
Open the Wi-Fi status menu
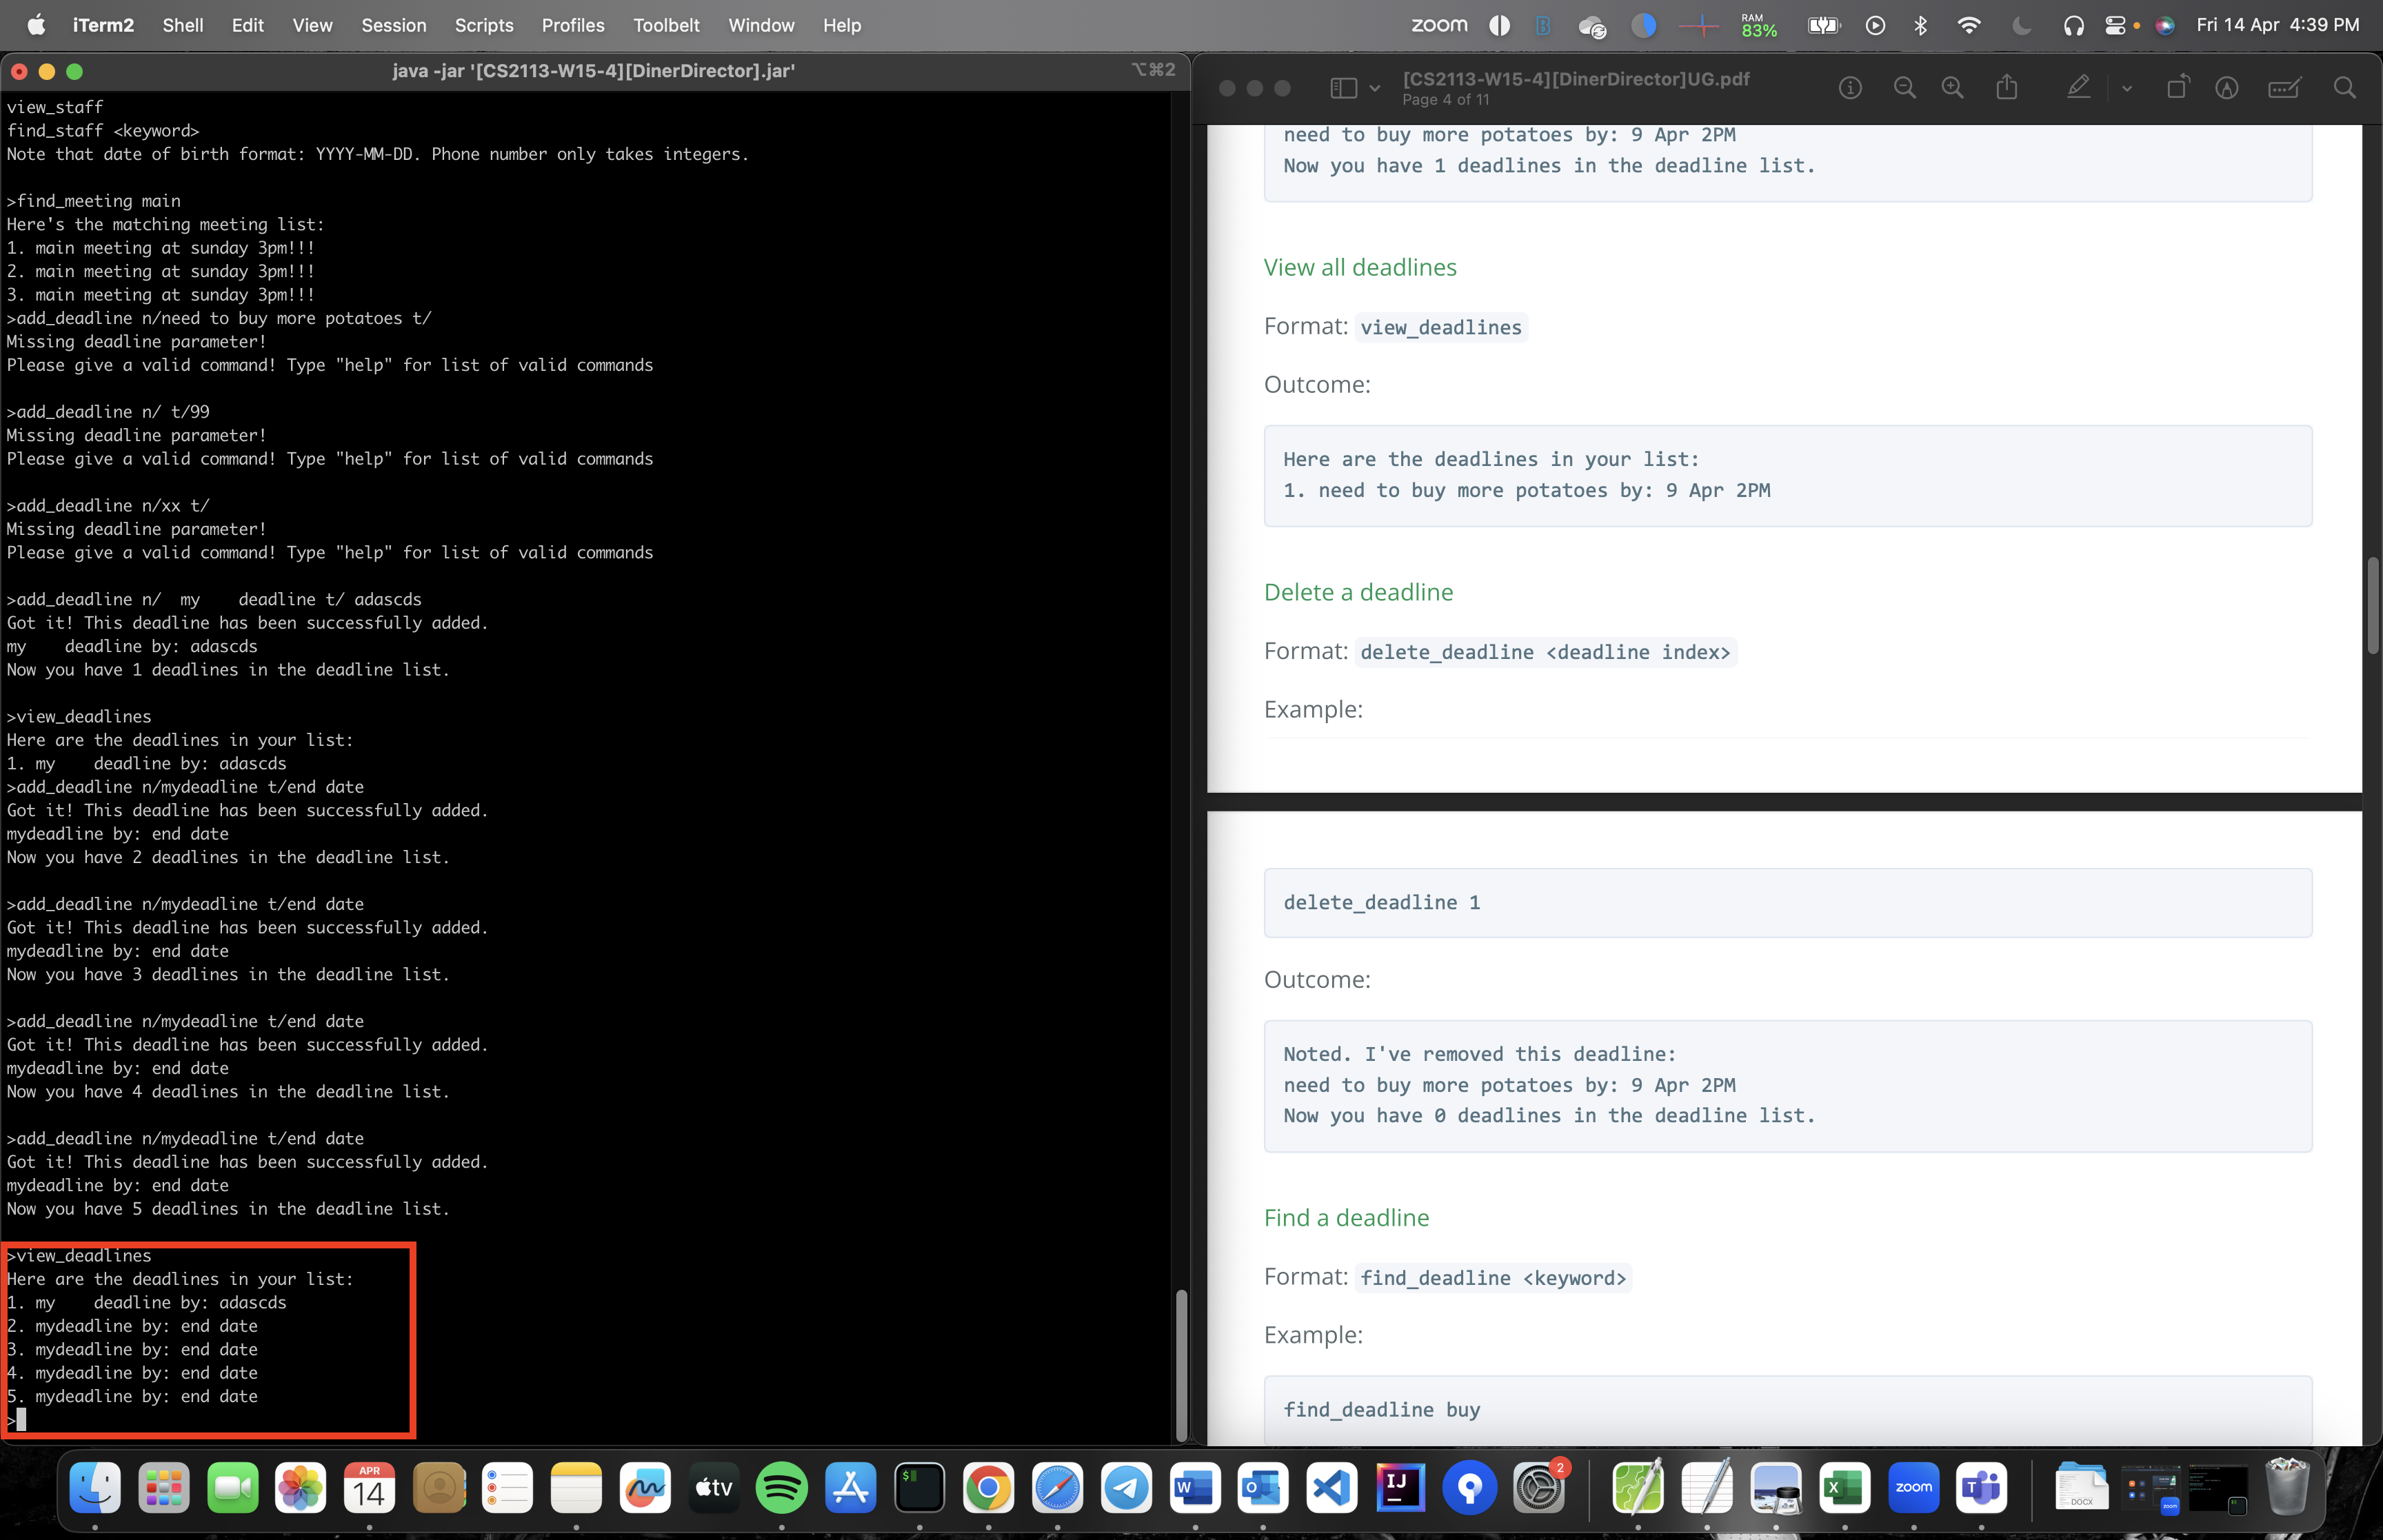(x=1968, y=25)
